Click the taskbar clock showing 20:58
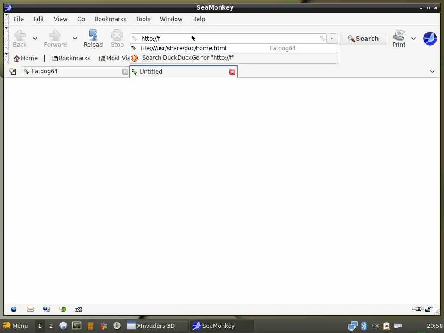444x333 pixels. coord(434,326)
